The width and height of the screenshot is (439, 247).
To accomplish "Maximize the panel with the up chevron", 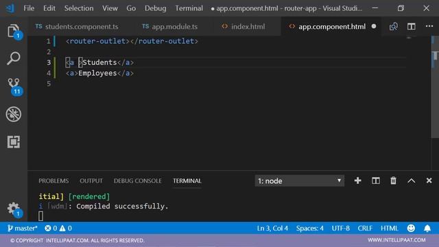I will coord(412,181).
